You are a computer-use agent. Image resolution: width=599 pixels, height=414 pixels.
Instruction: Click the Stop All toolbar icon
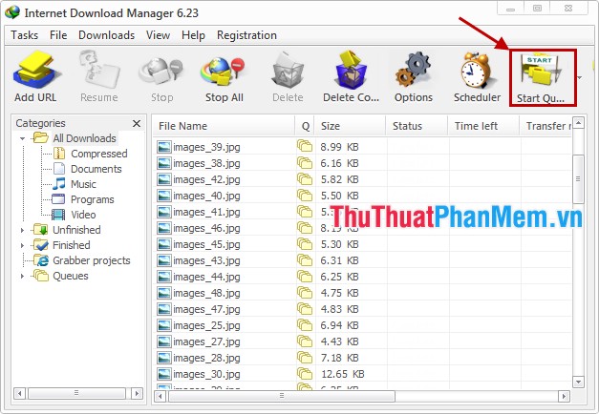click(225, 77)
